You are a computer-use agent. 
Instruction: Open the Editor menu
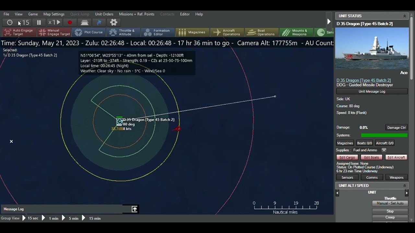(x=185, y=14)
